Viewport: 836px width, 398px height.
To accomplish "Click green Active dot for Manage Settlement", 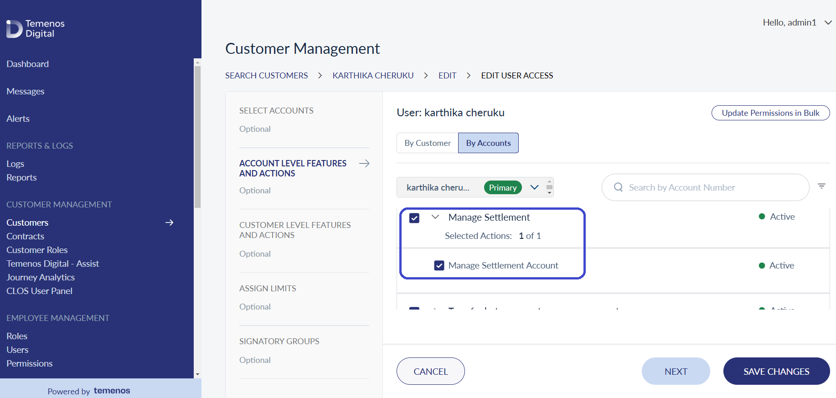I will click(762, 217).
